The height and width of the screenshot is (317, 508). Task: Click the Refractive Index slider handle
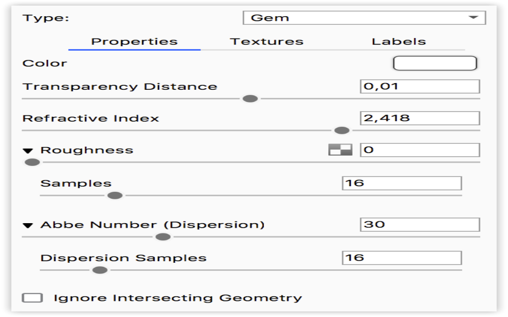[x=342, y=131]
